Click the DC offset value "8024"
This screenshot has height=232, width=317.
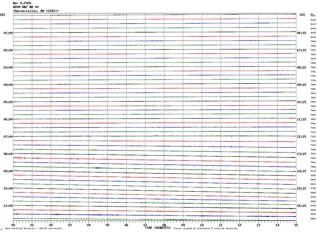click(x=313, y=37)
